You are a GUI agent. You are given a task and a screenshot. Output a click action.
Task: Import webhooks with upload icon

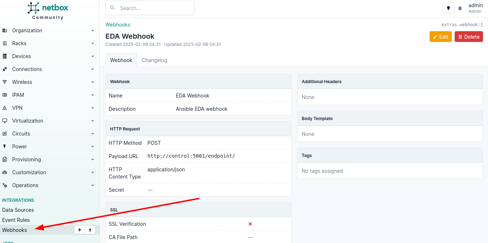tap(90, 230)
